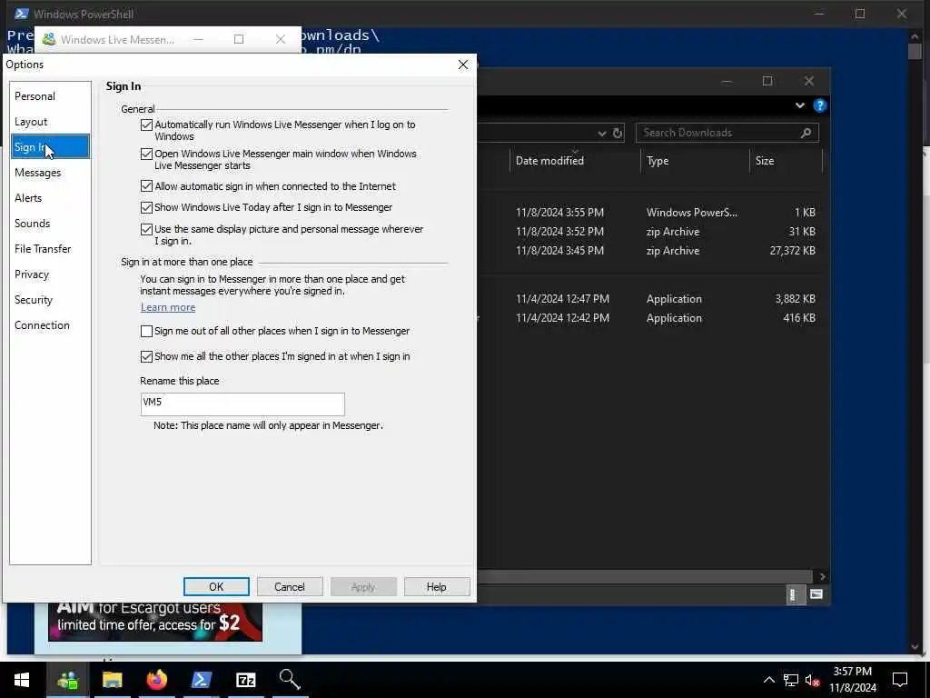Show hidden system tray icons
This screenshot has height=698, width=930.
[x=768, y=680]
